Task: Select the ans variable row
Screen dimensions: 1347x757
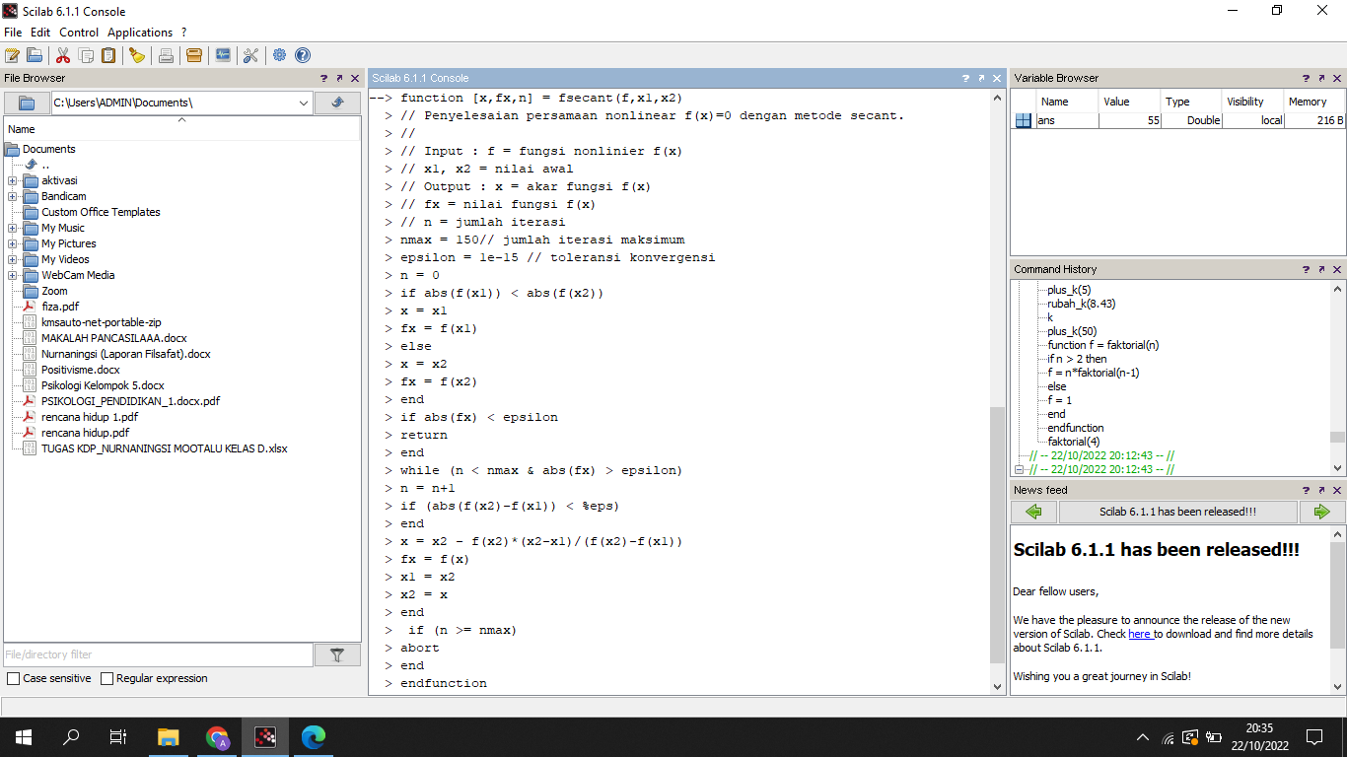Action: [1178, 120]
